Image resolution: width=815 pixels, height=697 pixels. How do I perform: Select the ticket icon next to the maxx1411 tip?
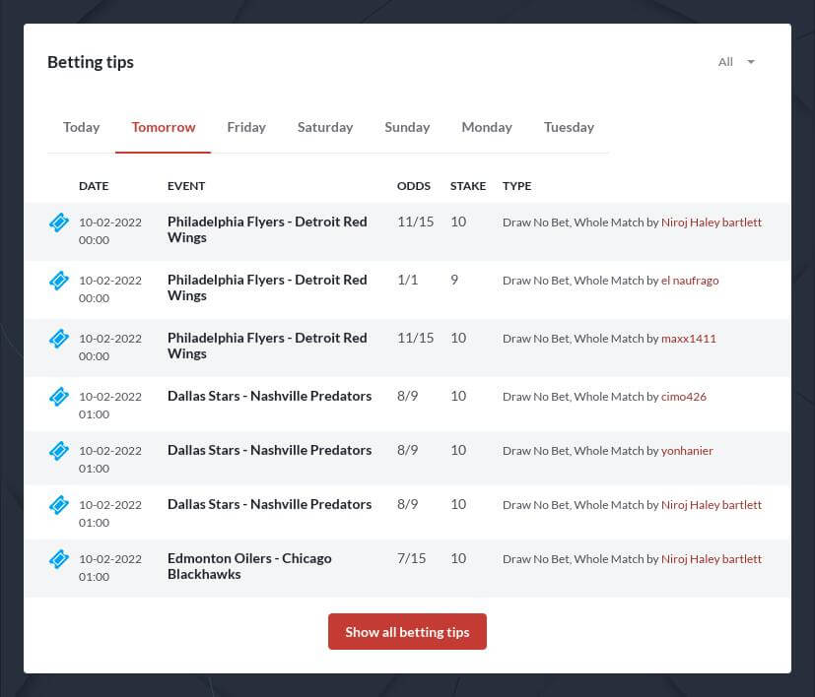[58, 339]
